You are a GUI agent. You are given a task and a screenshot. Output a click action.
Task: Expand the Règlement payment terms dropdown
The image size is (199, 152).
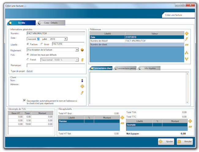77,50
